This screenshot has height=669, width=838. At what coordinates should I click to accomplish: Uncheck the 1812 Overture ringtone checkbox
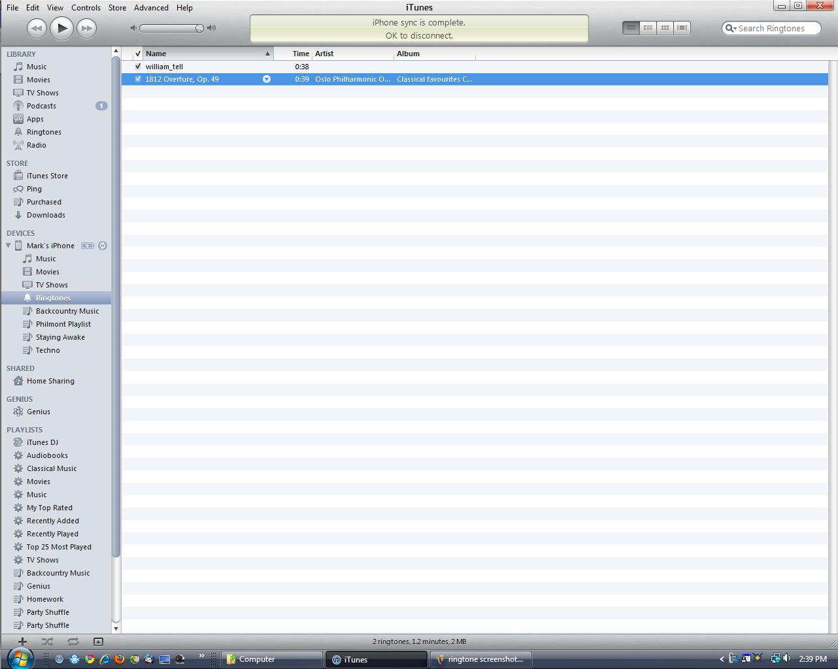pyautogui.click(x=138, y=79)
